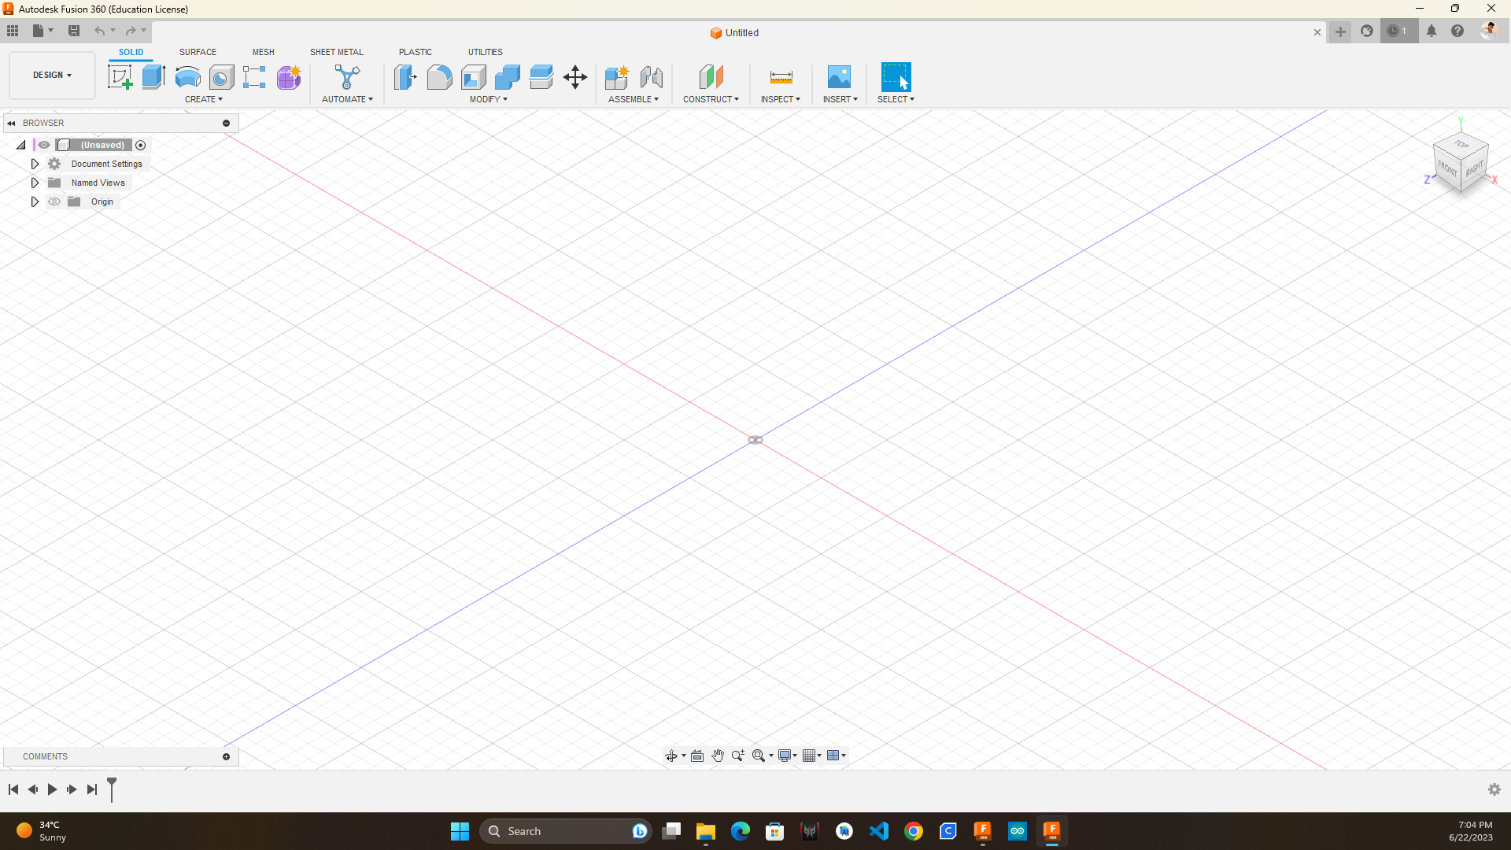The height and width of the screenshot is (850, 1511).
Task: Open the CONSTRUCT dropdown menu
Action: tap(711, 99)
